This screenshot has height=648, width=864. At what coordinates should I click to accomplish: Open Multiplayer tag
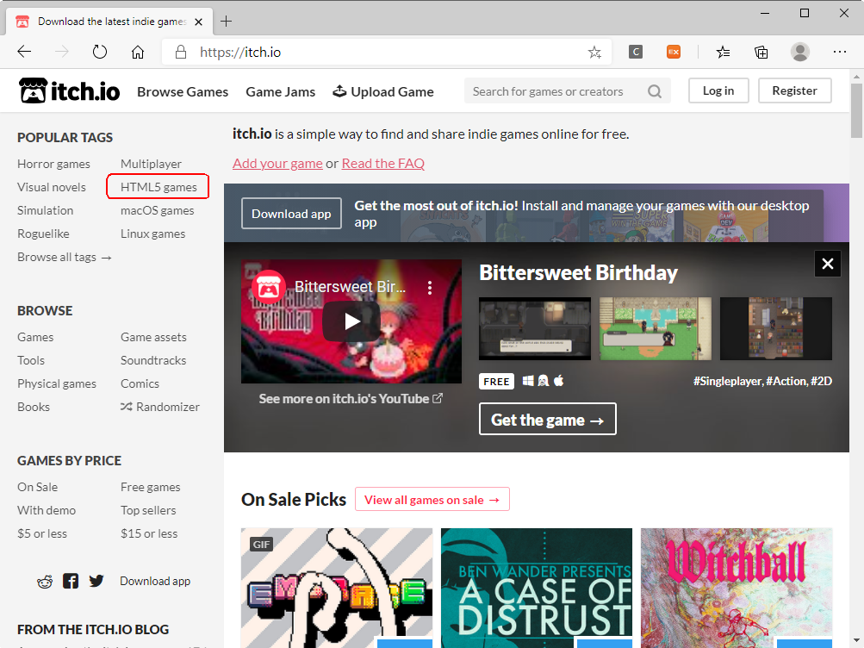coord(151,164)
